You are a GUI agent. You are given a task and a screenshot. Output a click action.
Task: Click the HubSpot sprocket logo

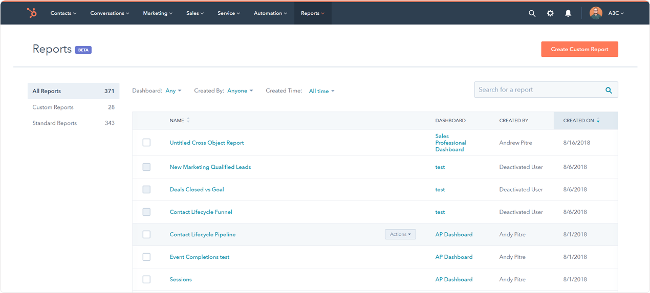[32, 13]
